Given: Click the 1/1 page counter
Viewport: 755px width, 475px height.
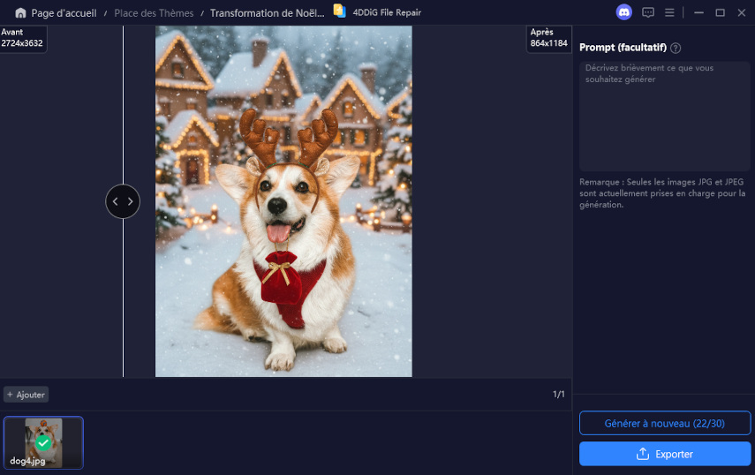Looking at the screenshot, I should click(x=558, y=394).
